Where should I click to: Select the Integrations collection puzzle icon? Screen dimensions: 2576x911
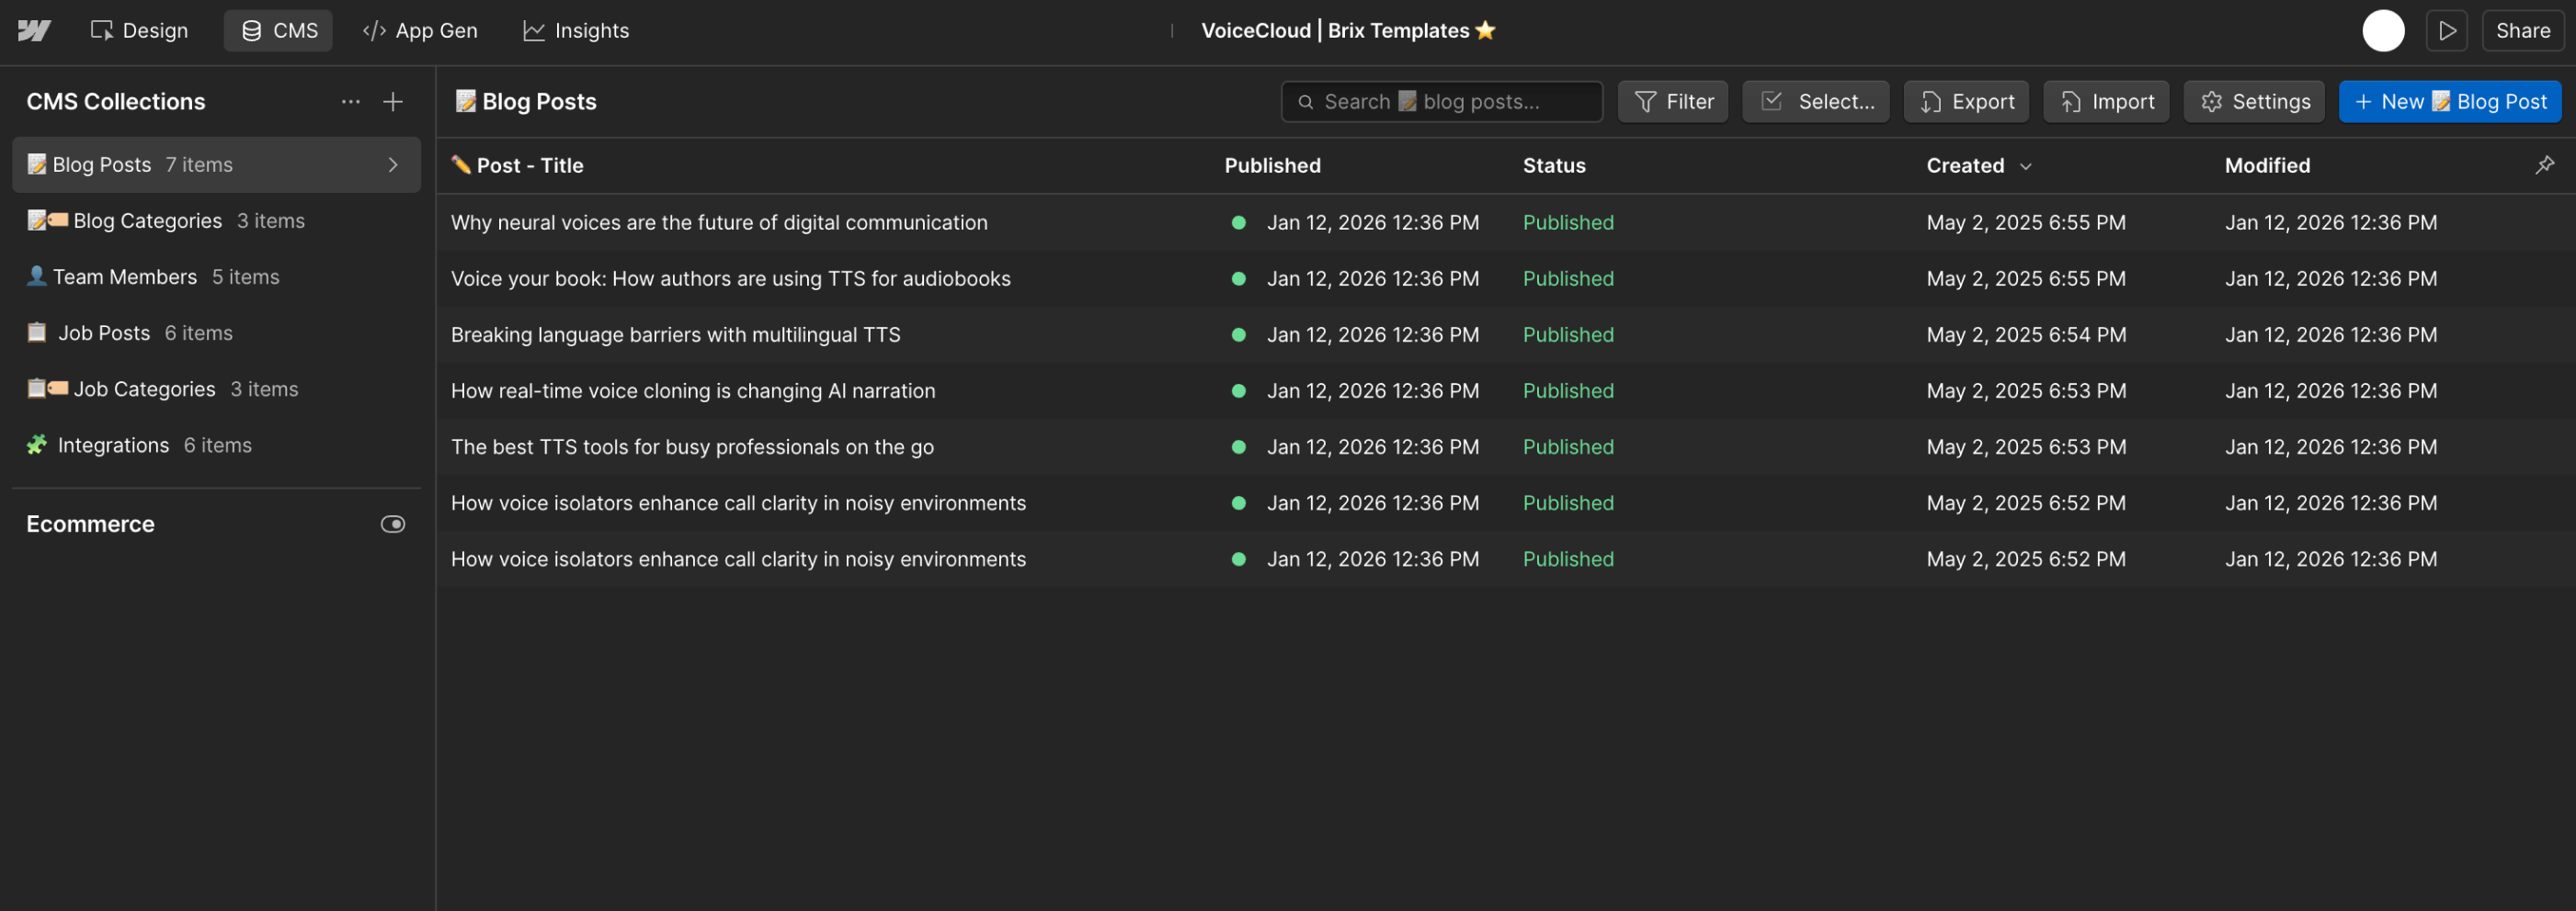click(36, 444)
